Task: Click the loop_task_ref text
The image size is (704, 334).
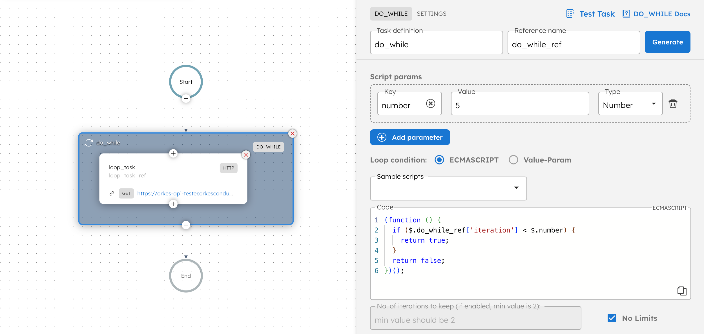Action: pos(127,175)
